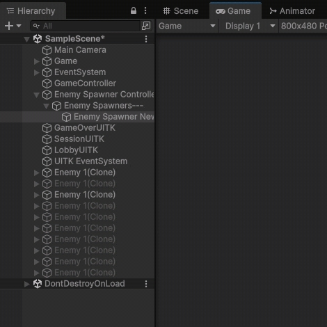Expand the EventSystem object arrow
The height and width of the screenshot is (327, 327).
pyautogui.click(x=36, y=72)
